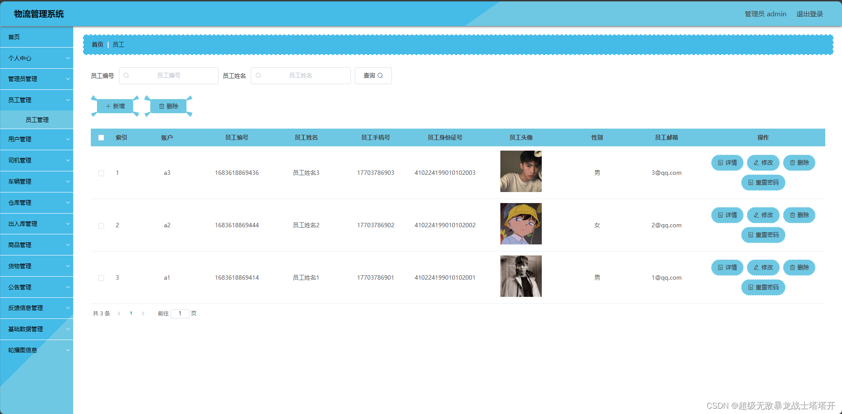Viewport: 842px width, 414px height.
Task: Click the 员工姓名 search input
Action: [301, 76]
